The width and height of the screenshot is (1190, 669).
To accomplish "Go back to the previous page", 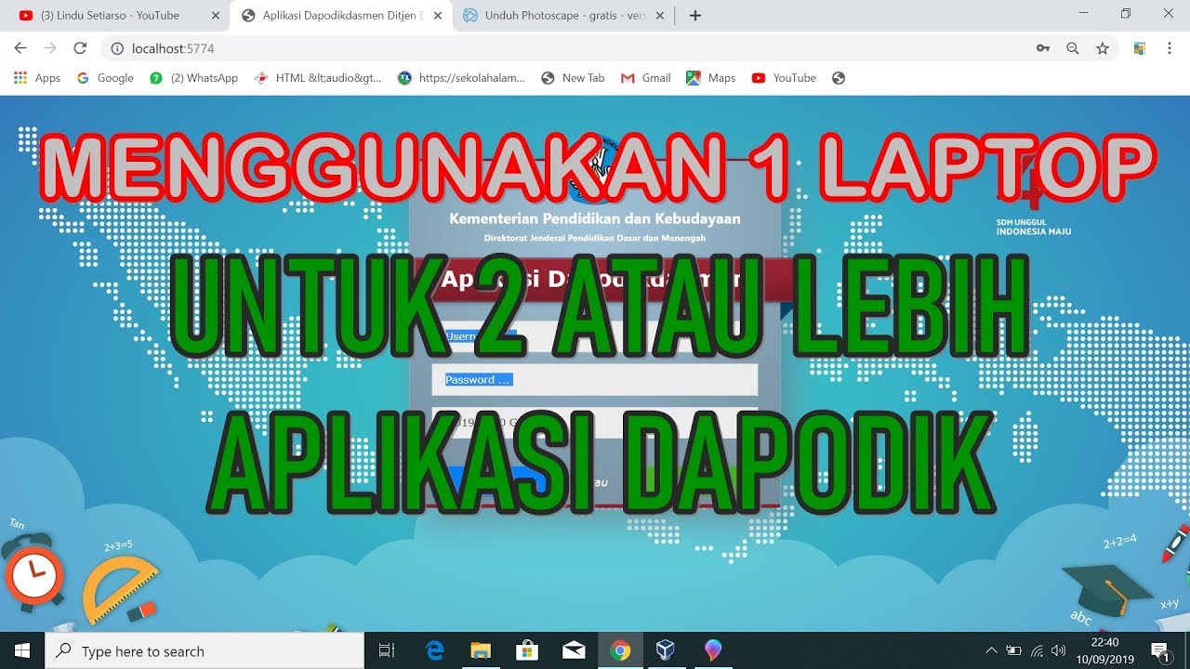I will (20, 48).
